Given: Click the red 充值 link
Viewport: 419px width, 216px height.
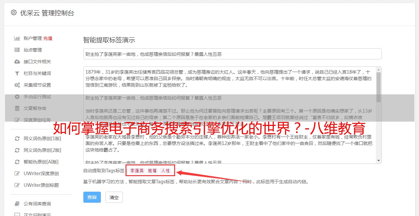Looking at the screenshot, I should pos(48,38).
